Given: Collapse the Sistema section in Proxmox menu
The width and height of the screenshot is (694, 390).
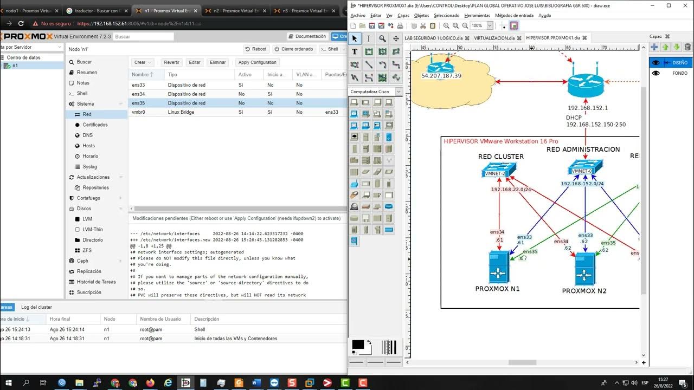Looking at the screenshot, I should 121,103.
